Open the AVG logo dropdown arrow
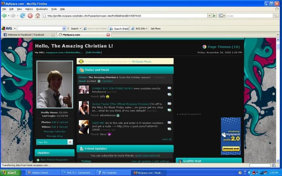Viewport: 282px width, 176px height. pos(15,29)
